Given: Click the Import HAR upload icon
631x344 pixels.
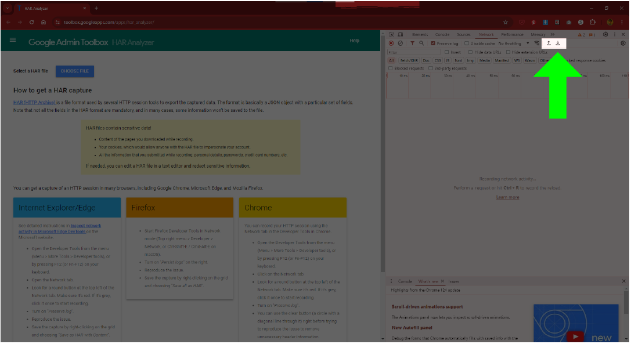Looking at the screenshot, I should 549,44.
